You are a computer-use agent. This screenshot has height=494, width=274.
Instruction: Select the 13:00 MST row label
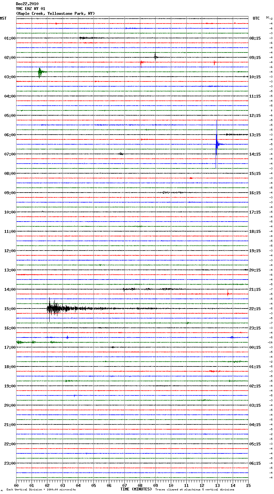10,270
